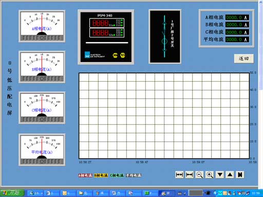The width and height of the screenshot is (263, 197).
Task: Jump to the latest trend data
Action: 240,175
